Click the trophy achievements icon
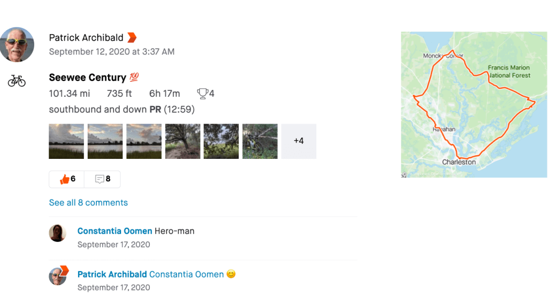This screenshot has height=299, width=548. 202,94
